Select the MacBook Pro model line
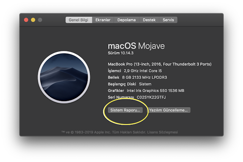This screenshot has width=243, height=162. coord(159,64)
